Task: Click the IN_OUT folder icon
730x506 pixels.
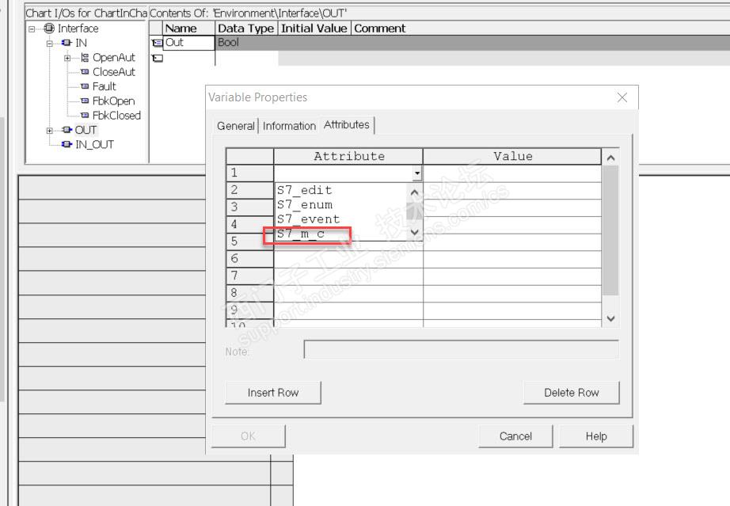Action: pyautogui.click(x=67, y=144)
